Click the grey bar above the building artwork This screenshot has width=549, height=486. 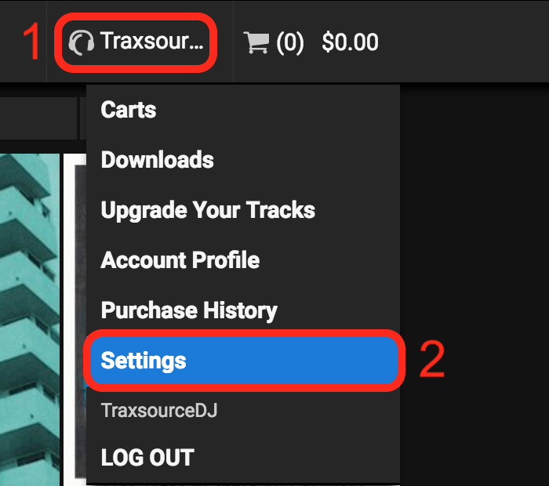[x=38, y=118]
